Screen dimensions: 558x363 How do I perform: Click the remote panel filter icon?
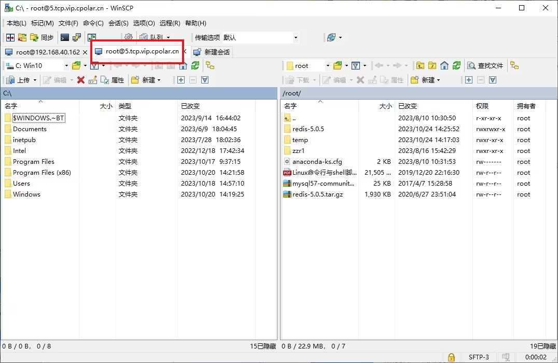[356, 65]
